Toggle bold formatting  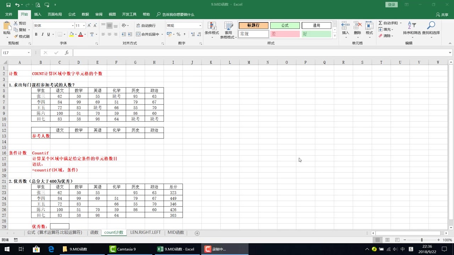[36, 34]
